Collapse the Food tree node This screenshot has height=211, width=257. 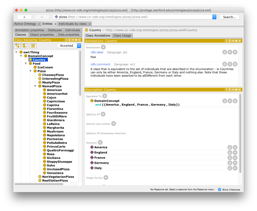click(26, 64)
